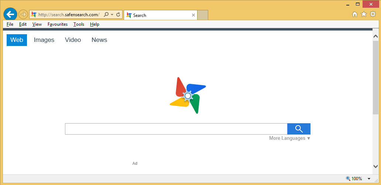Minimize the browser window
The height and width of the screenshot is (185, 381).
click(x=348, y=4)
